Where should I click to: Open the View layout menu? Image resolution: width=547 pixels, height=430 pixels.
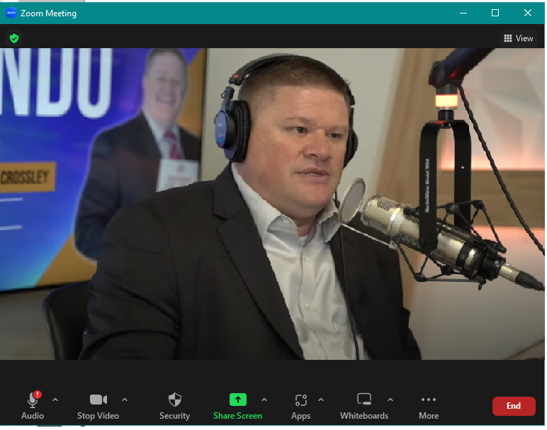pyautogui.click(x=518, y=38)
